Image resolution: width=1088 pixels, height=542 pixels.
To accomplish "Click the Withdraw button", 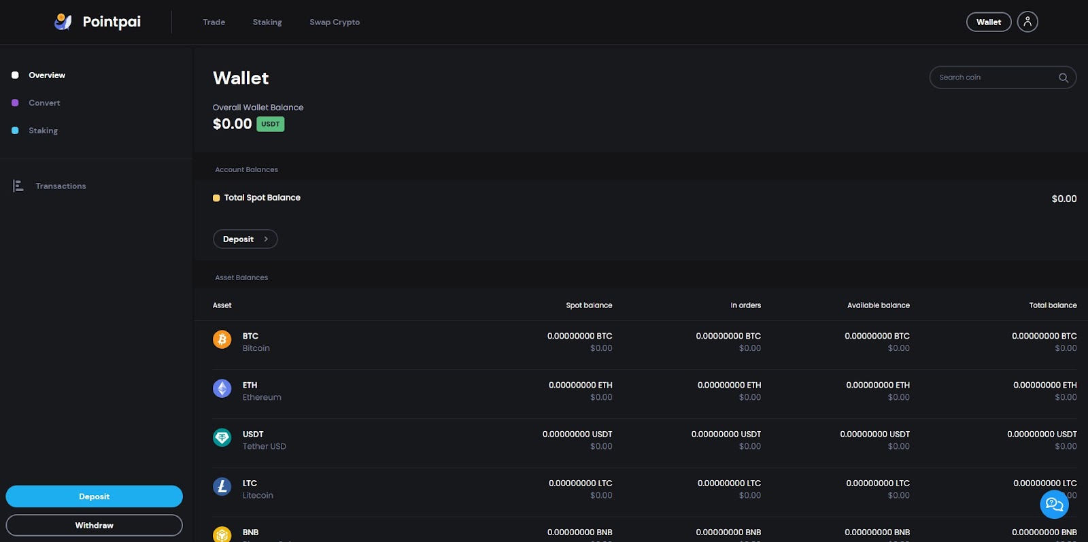I will point(95,525).
